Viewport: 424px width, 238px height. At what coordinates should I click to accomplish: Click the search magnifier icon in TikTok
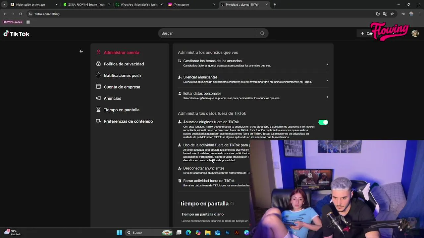point(262,33)
